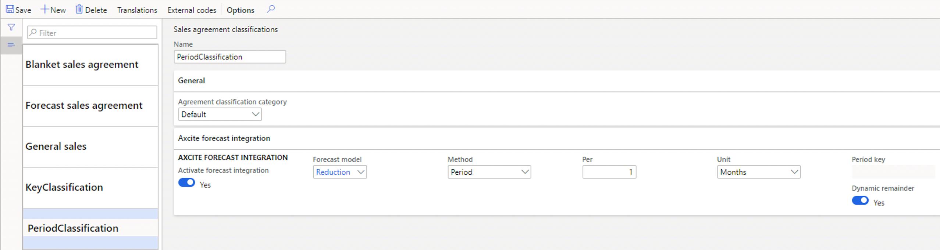This screenshot has height=250, width=940.
Task: Open the Translations menu
Action: tap(137, 10)
